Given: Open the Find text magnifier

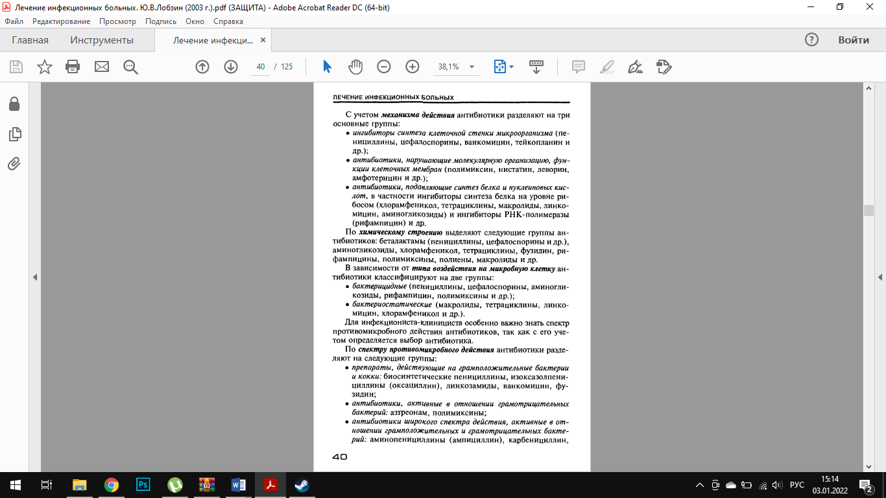Looking at the screenshot, I should coord(131,67).
